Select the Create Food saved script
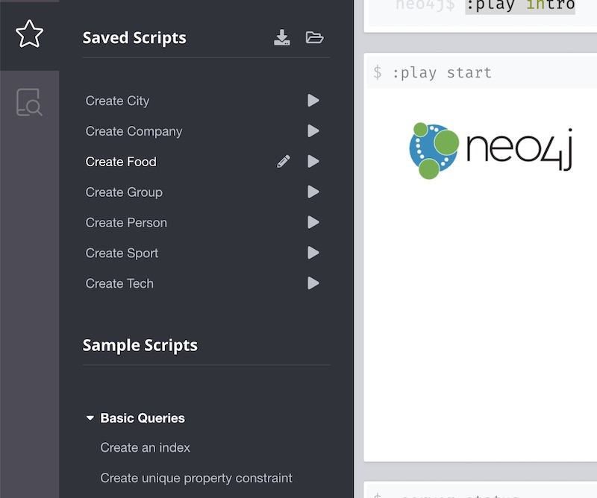 pos(121,162)
